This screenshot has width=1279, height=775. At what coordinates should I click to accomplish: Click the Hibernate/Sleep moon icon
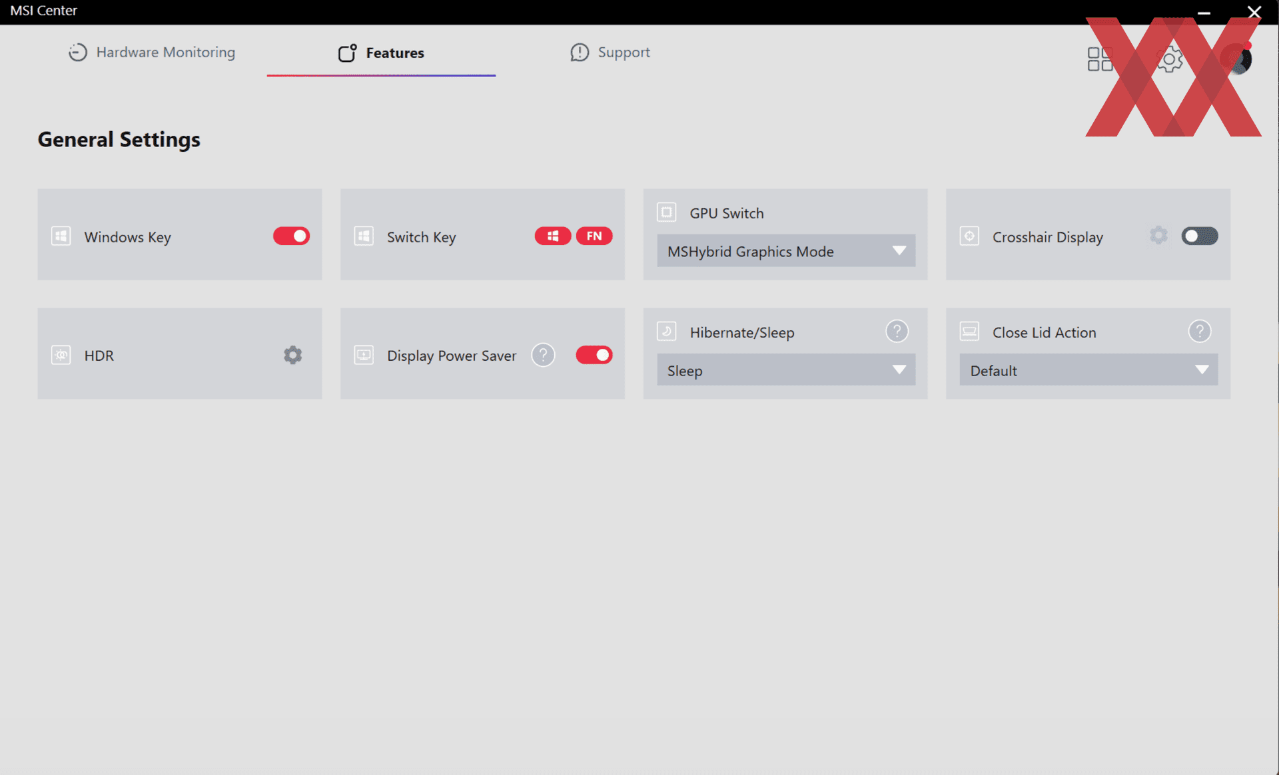pos(666,331)
